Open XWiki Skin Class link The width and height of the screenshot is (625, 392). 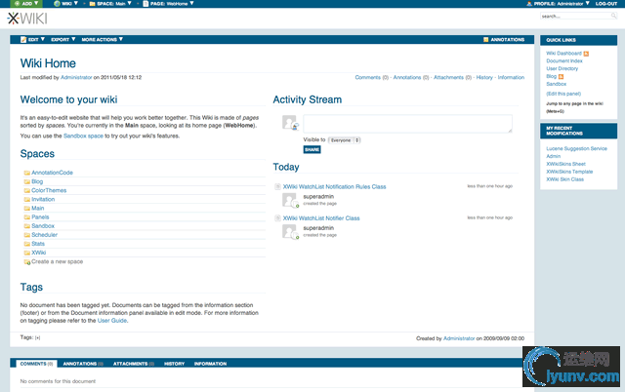pos(564,179)
